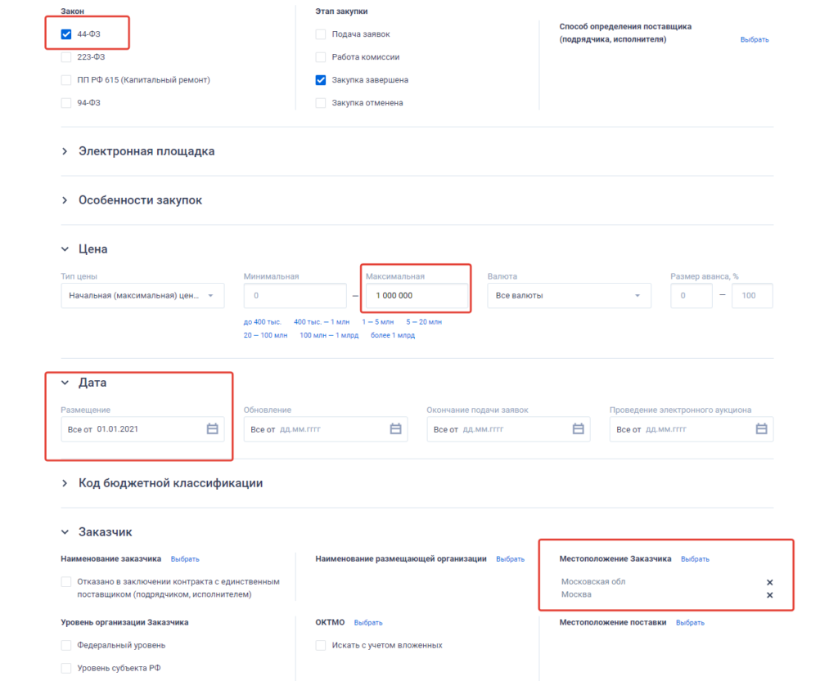Expand Особенности закупок section
Viewport: 838px width, 681px height.
pyautogui.click(x=139, y=200)
